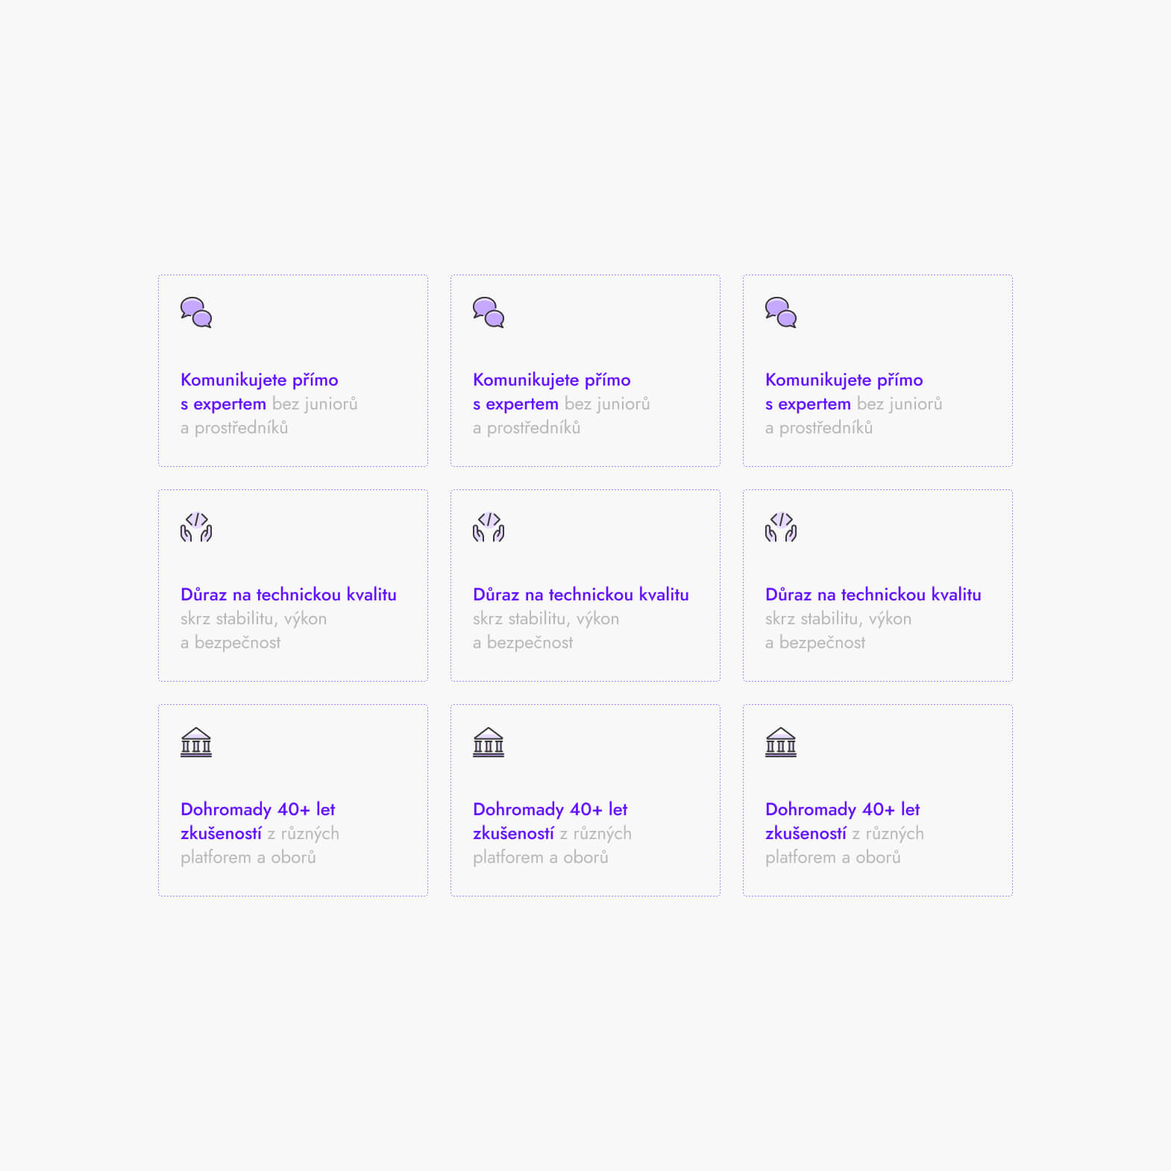Click the chat bubbles icon in the right card
Viewport: 1171px width, 1171px height.
[x=781, y=313]
